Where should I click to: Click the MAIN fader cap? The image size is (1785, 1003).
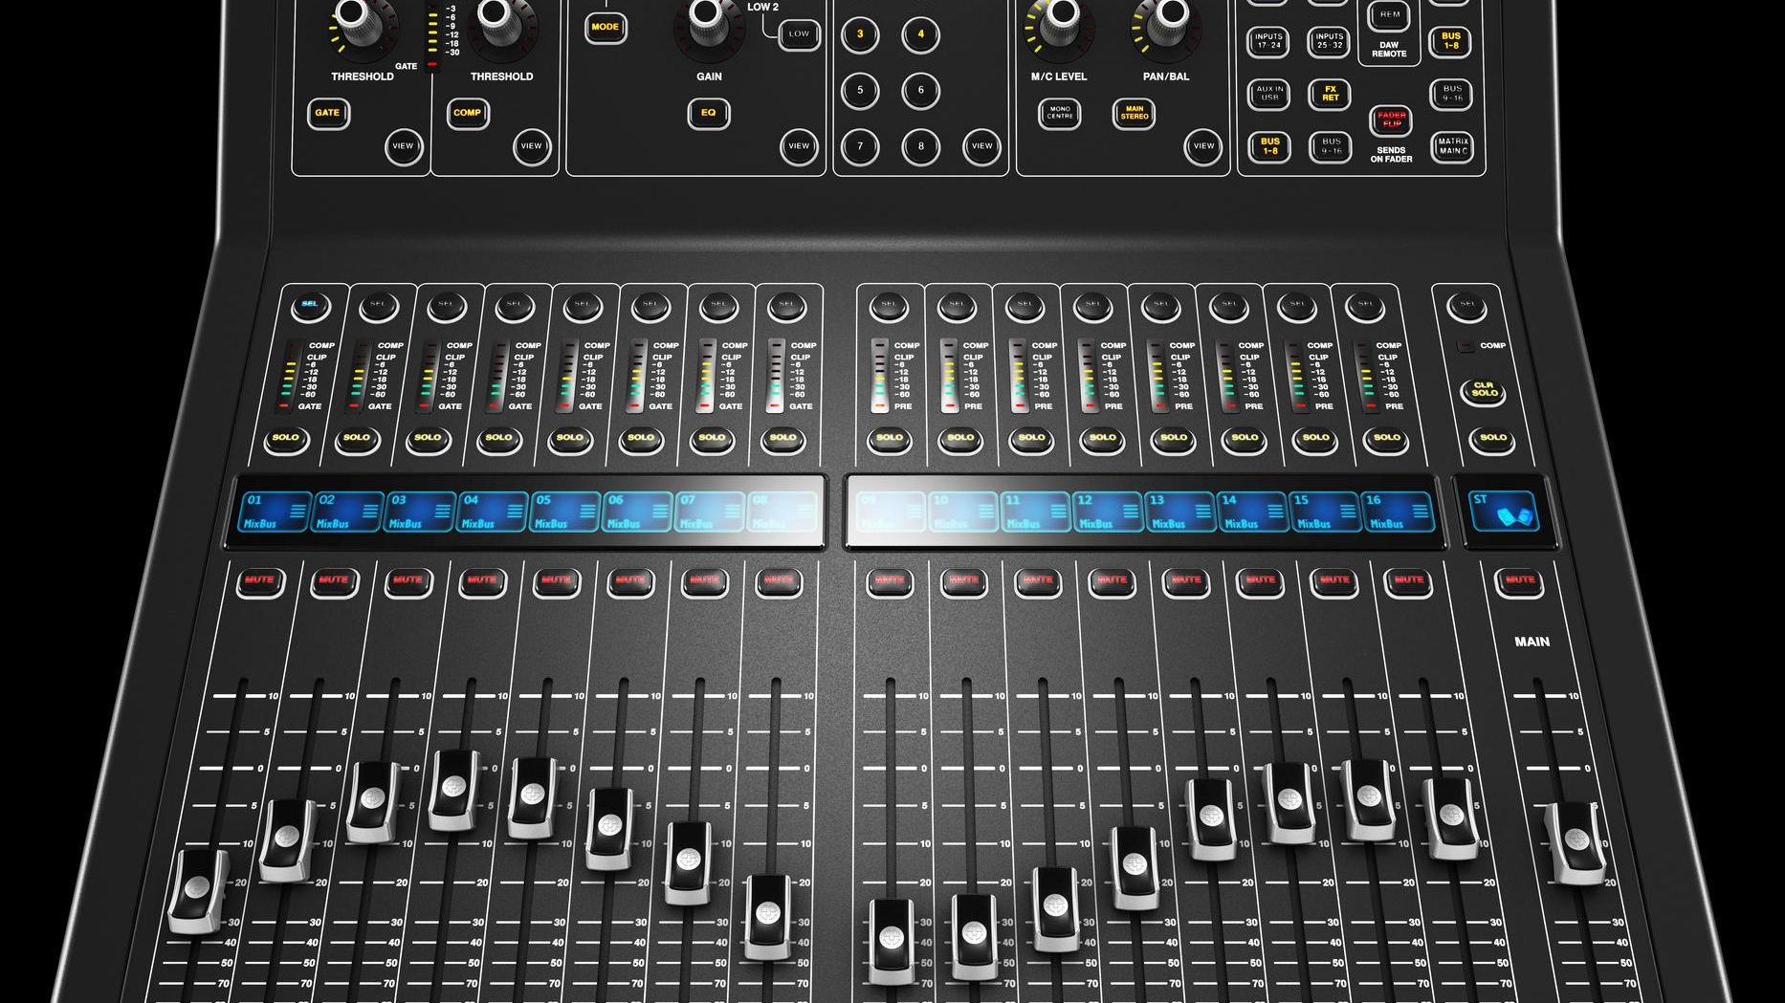point(1576,842)
